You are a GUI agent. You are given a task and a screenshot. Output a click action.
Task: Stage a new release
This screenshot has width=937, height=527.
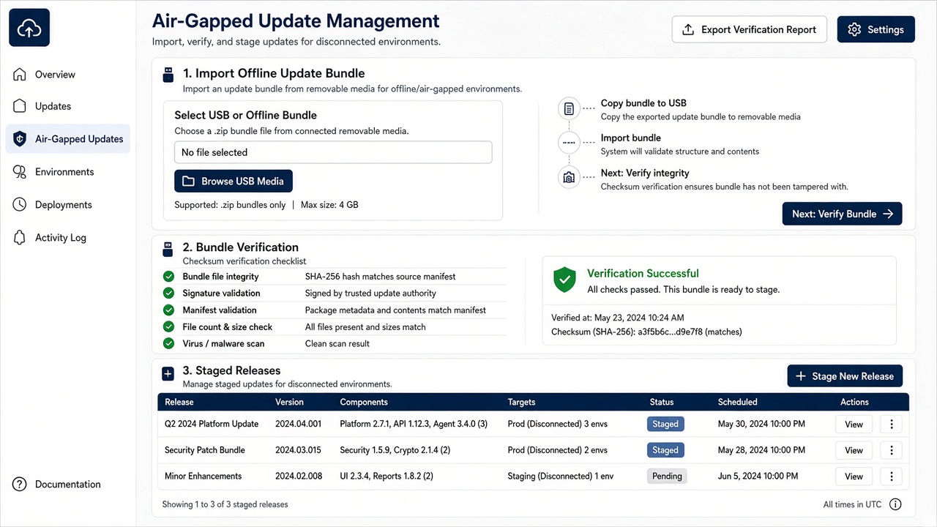click(x=845, y=376)
